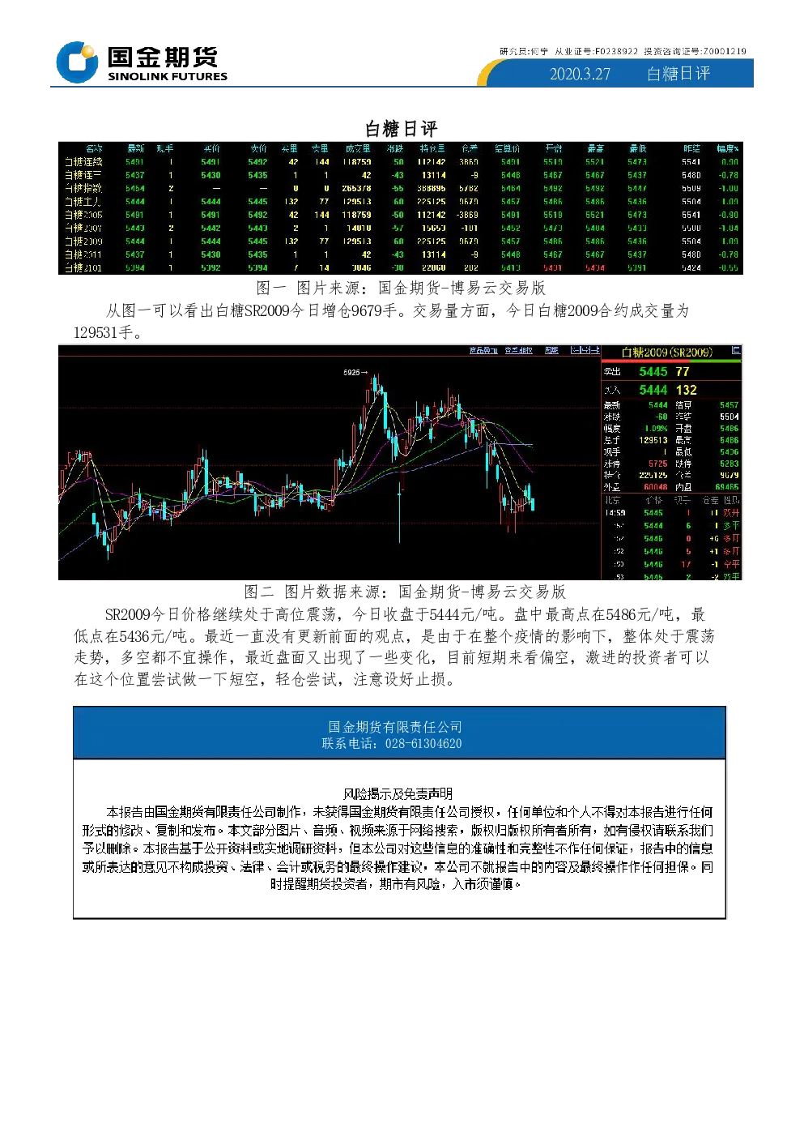Click the 国金期货有限责任公司 heading in blue box
This screenshot has height=1137, width=804.
tap(395, 727)
